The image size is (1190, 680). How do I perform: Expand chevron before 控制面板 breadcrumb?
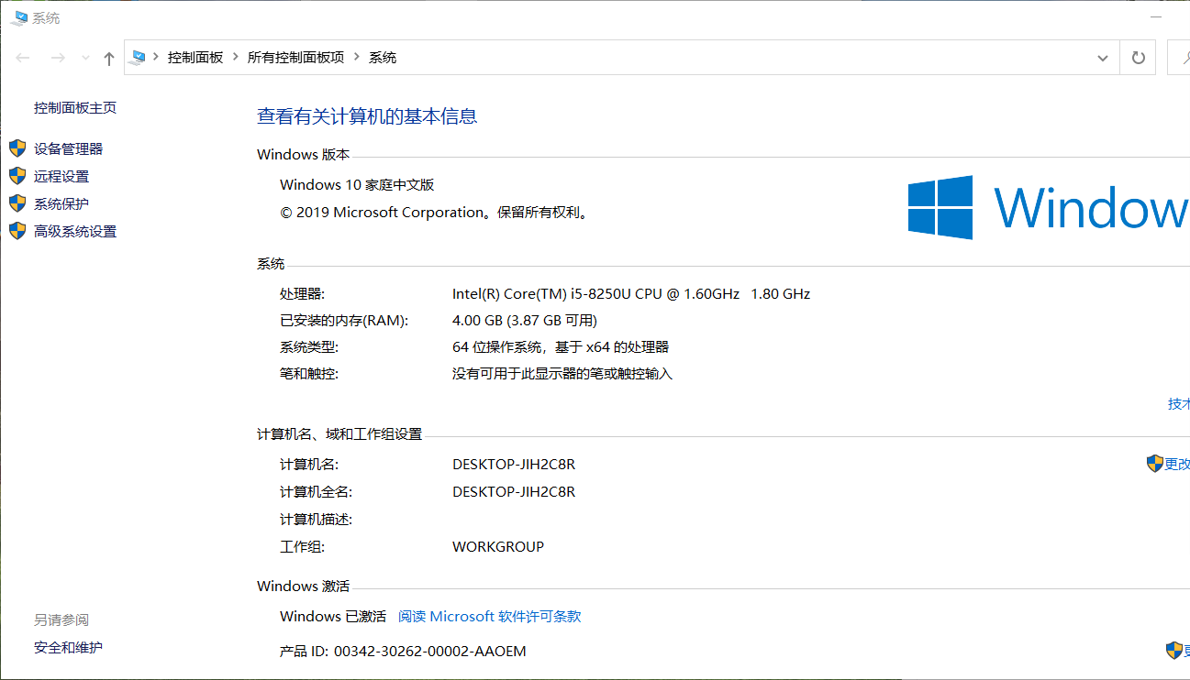(156, 57)
